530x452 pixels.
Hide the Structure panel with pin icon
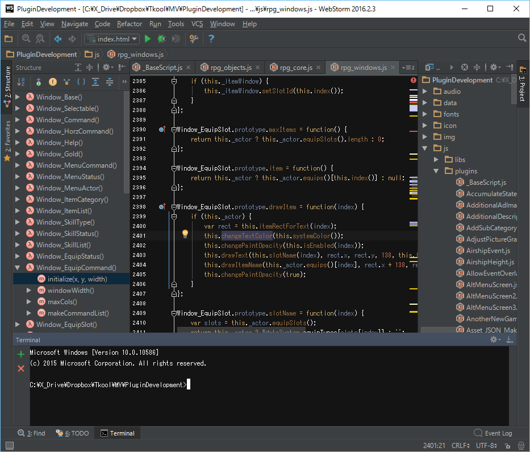point(122,67)
